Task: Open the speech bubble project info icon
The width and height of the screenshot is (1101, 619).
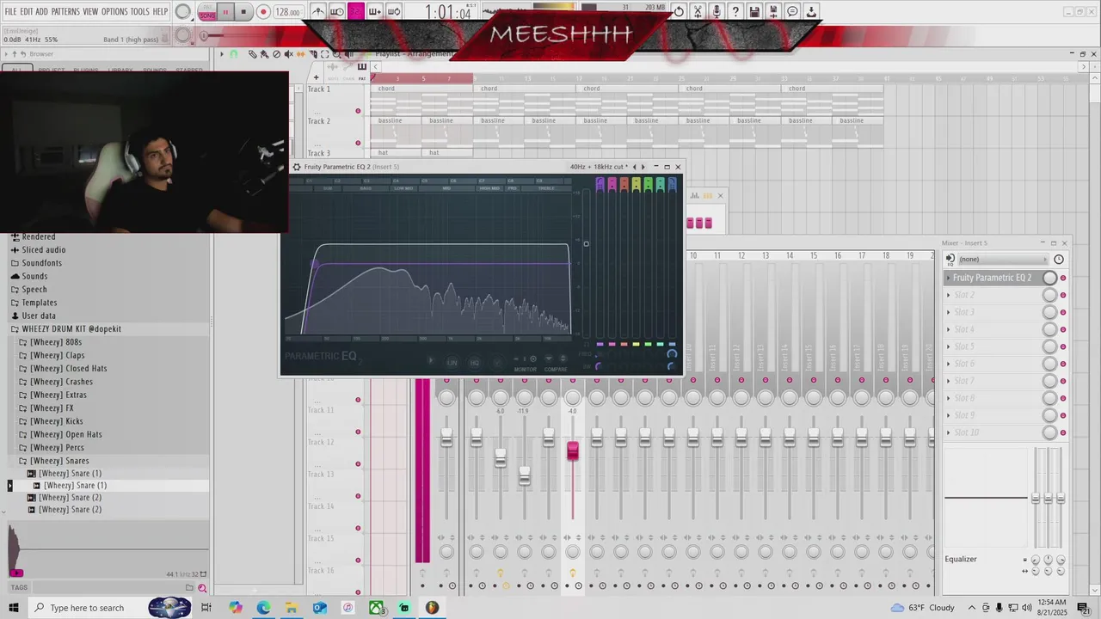Action: [792, 11]
